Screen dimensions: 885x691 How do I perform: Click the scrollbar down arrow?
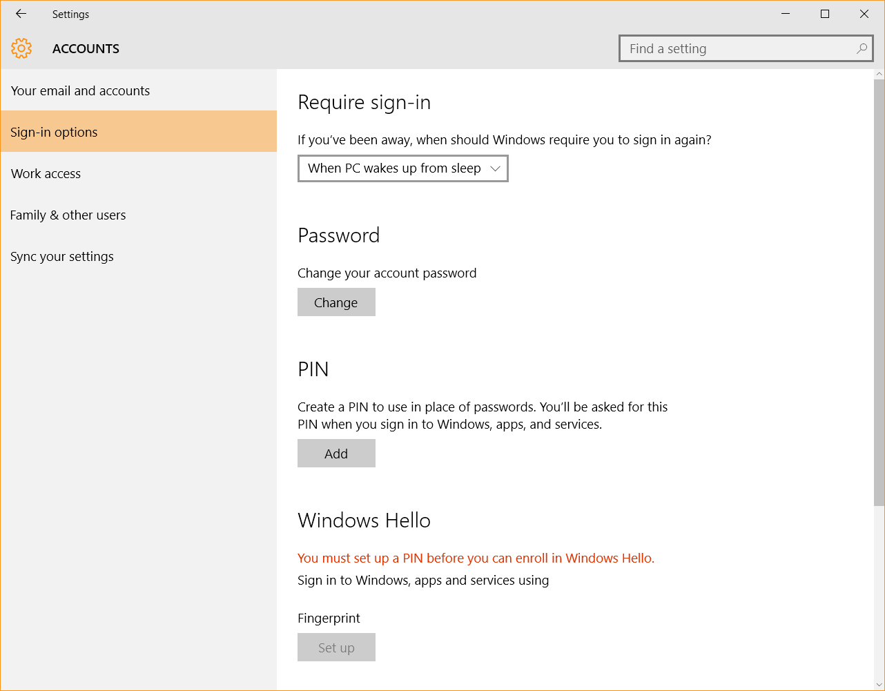pos(879,685)
